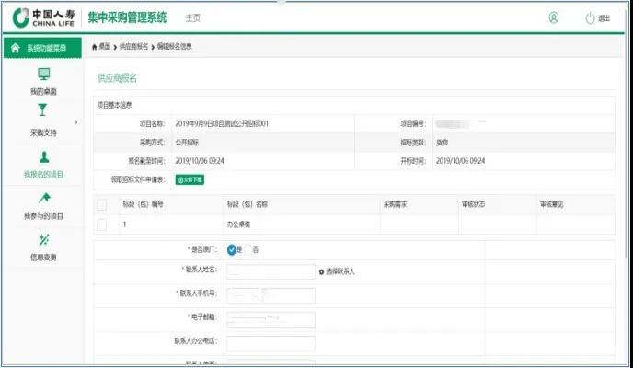Click the 公开招标 采购方式 value
Screen dimensions: 633x368
pos(187,143)
